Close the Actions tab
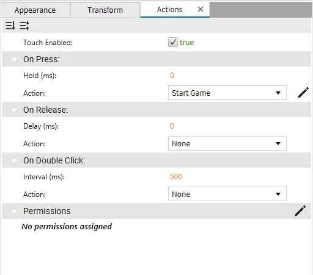The image size is (313, 275). 201,9
